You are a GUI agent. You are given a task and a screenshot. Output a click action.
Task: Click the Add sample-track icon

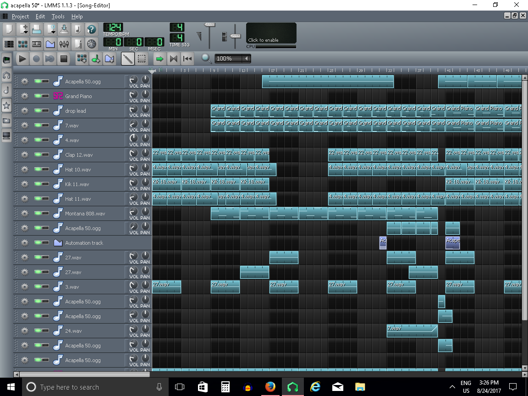[95, 59]
